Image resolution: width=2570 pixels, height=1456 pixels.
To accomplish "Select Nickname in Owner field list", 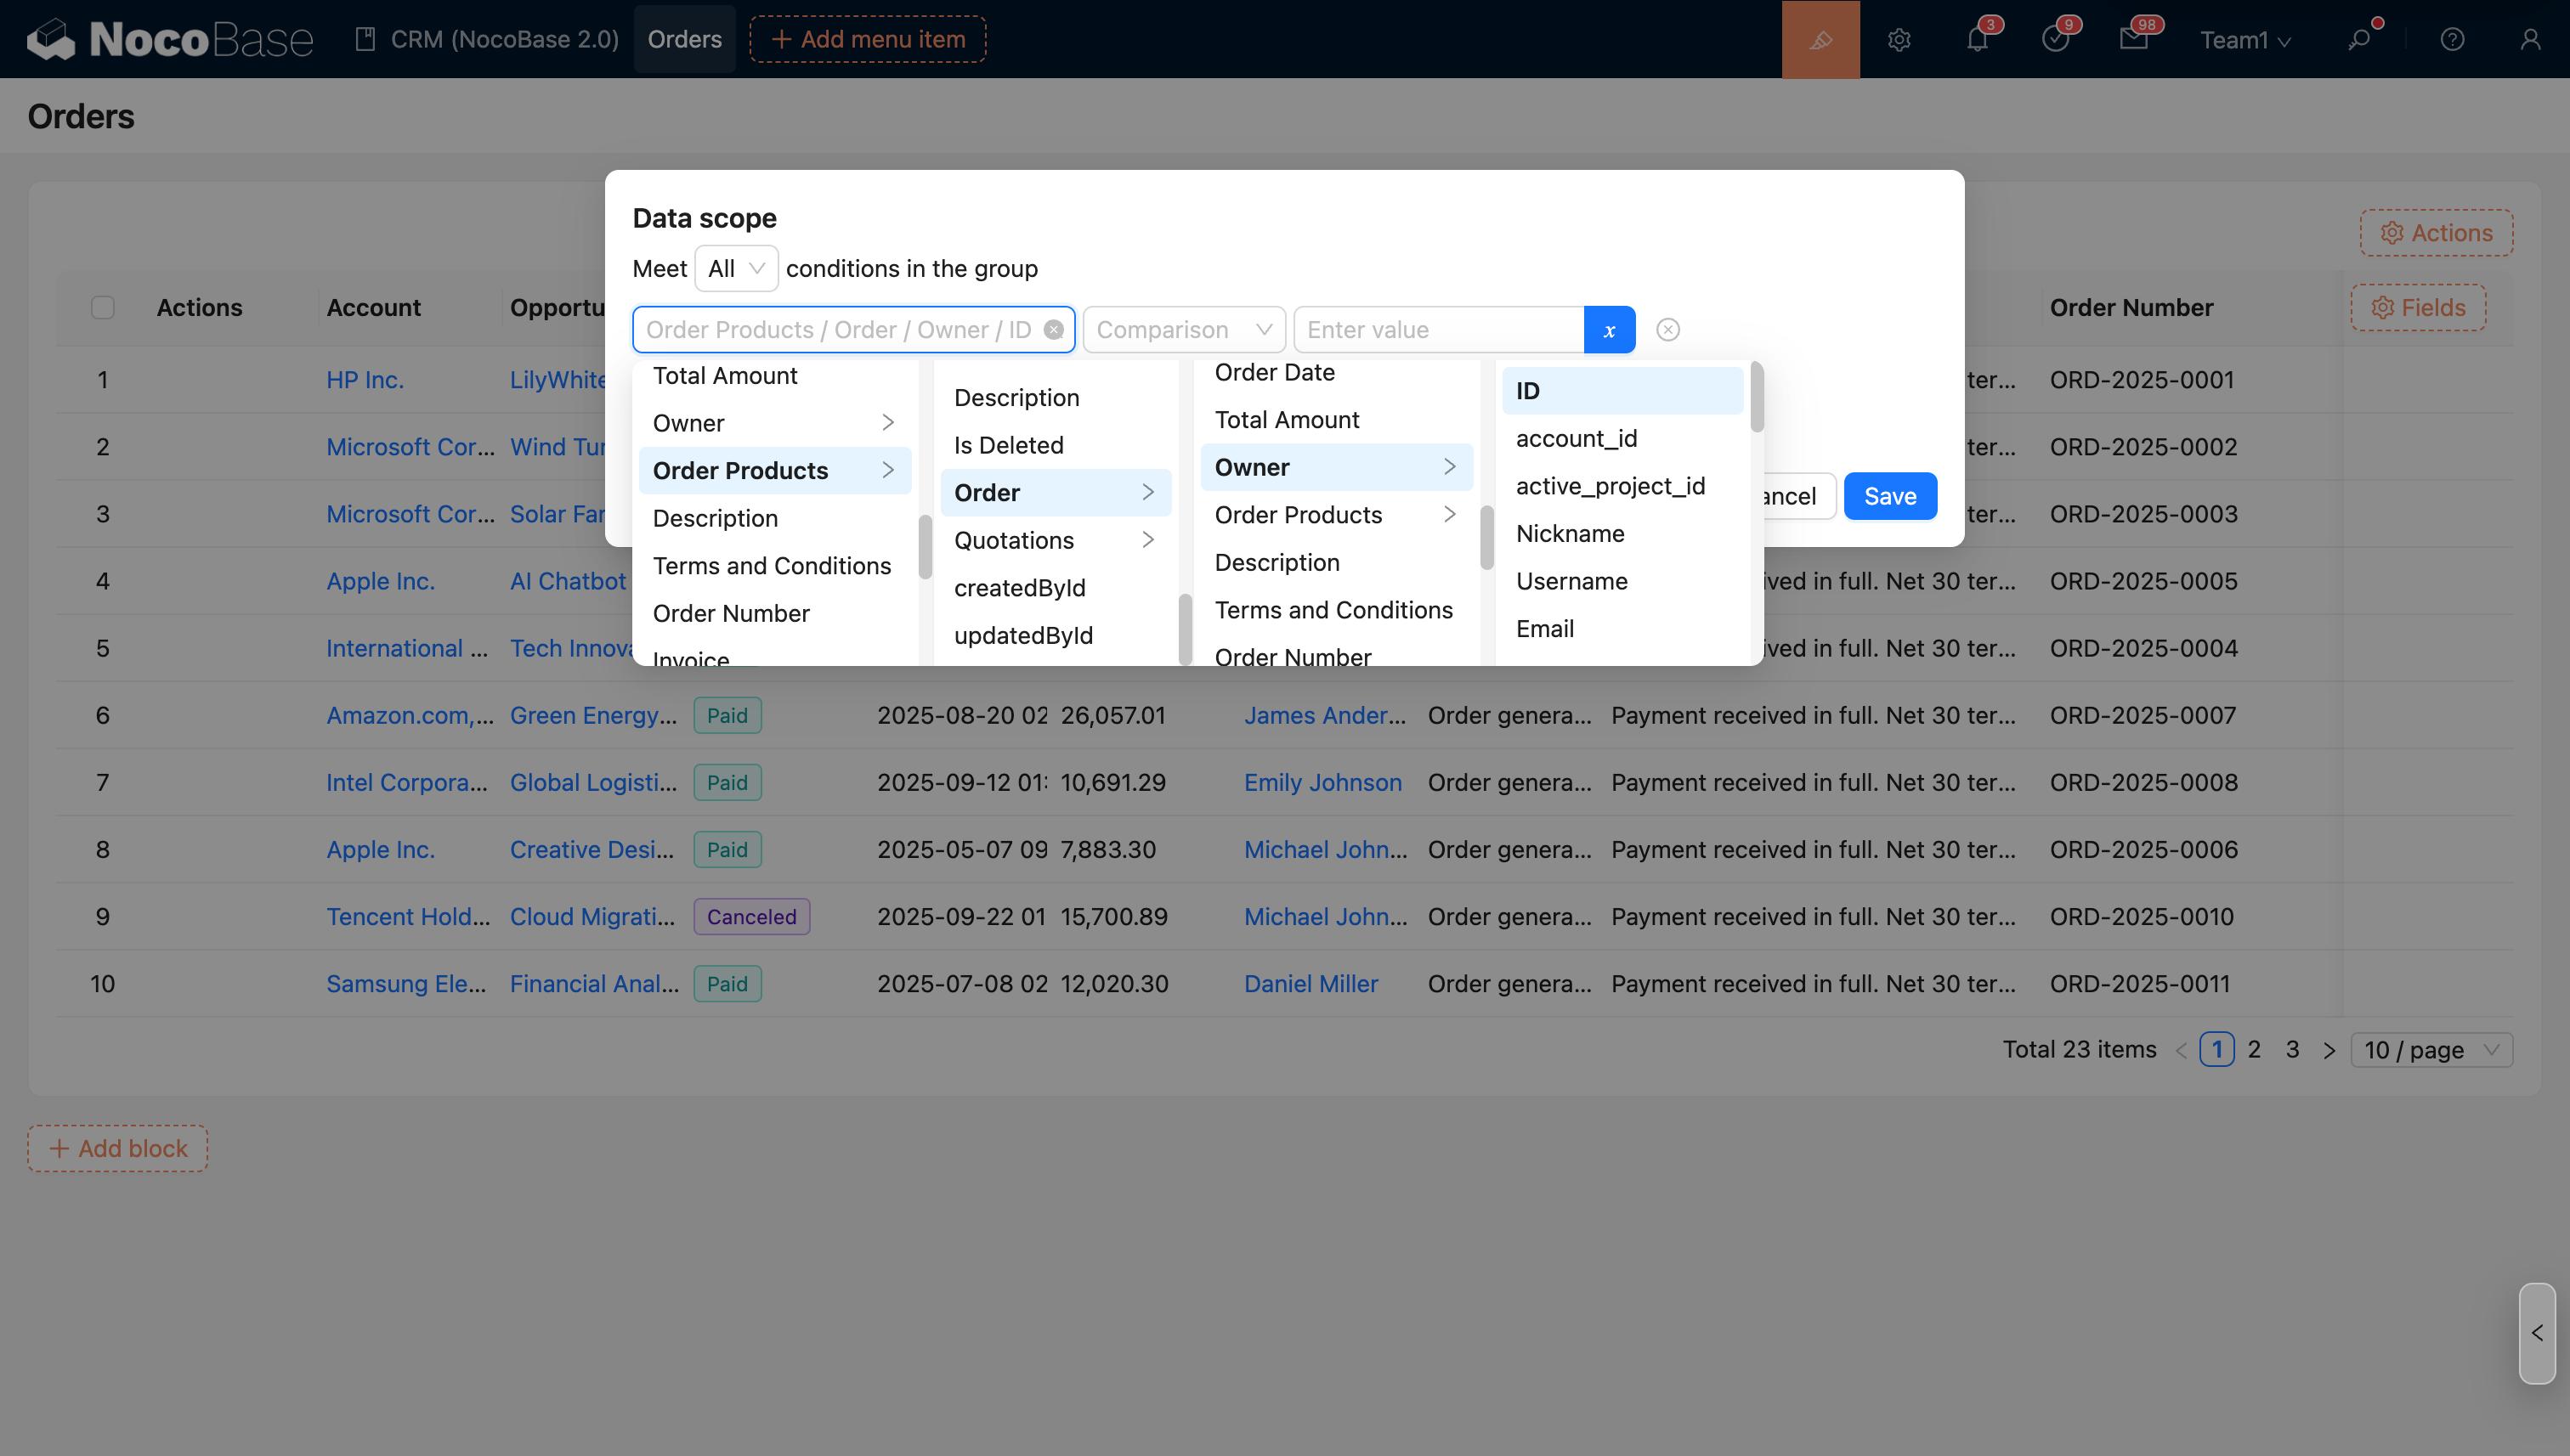I will click(1570, 533).
